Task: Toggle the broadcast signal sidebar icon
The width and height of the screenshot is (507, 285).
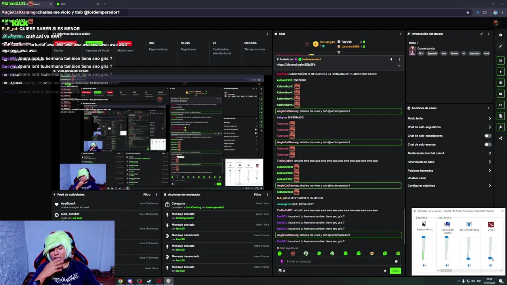Action: [x=501, y=105]
